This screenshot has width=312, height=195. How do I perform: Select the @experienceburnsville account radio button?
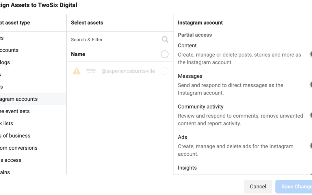164,71
